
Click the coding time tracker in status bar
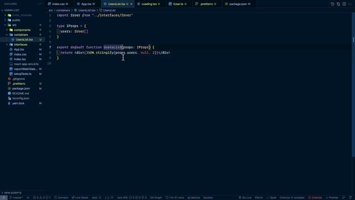pos(175,198)
